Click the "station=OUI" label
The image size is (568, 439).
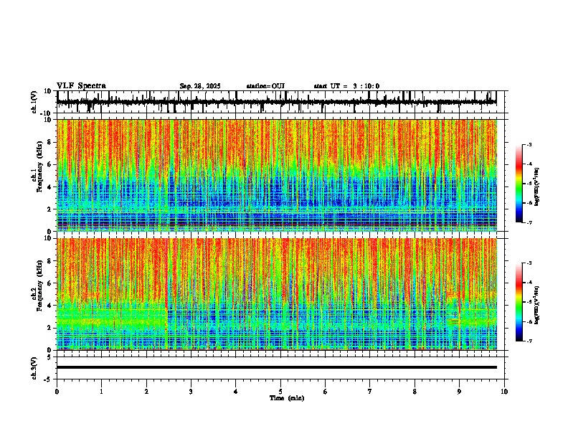[x=265, y=86]
